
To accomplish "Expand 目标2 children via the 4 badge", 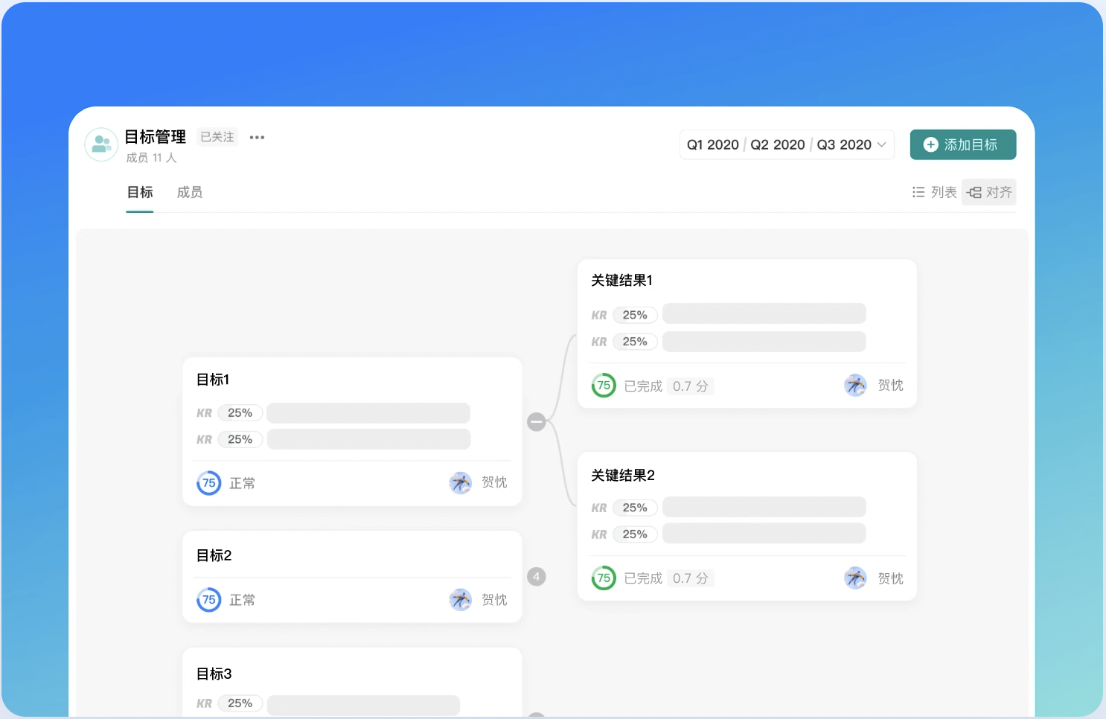I will point(537,577).
